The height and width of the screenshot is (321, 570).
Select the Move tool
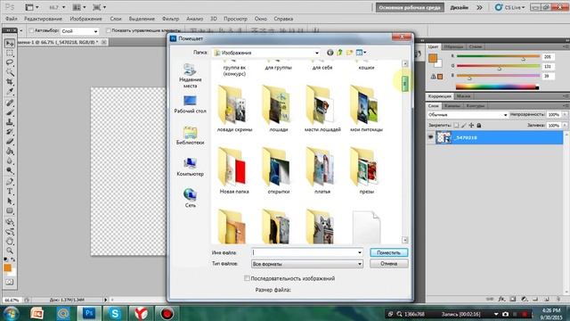10,44
